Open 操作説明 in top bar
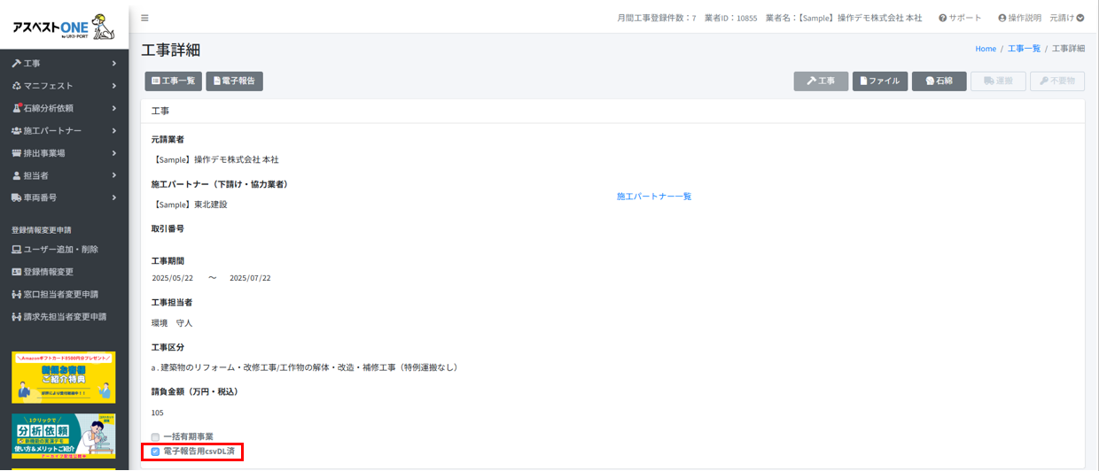 click(1019, 18)
